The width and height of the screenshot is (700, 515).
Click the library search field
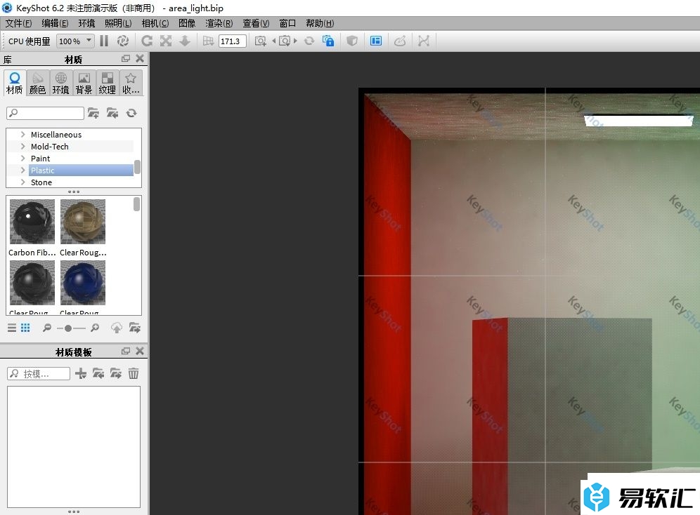[45, 113]
